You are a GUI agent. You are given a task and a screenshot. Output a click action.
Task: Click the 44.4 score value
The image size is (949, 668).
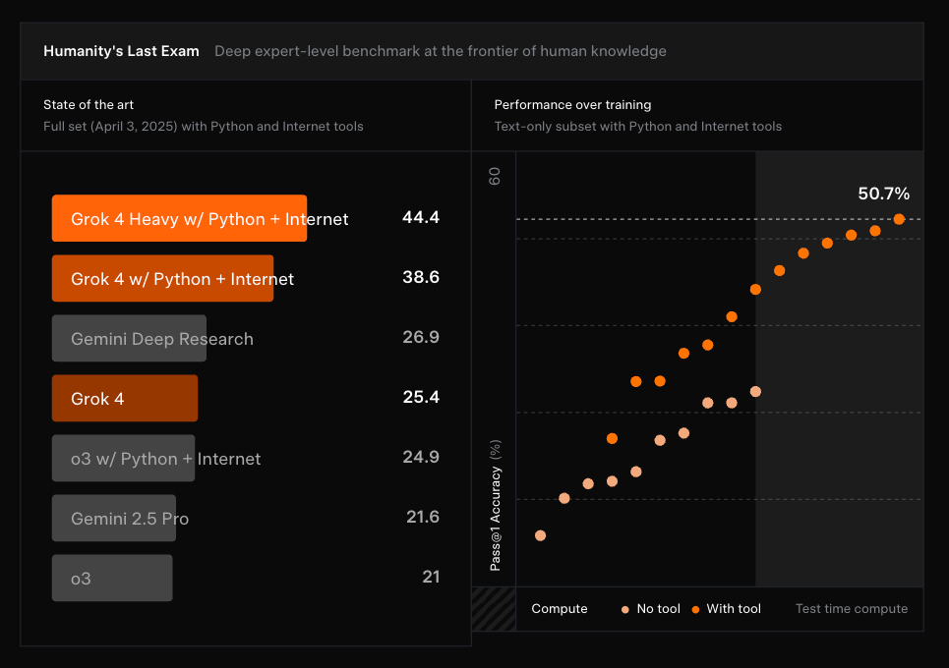click(421, 217)
